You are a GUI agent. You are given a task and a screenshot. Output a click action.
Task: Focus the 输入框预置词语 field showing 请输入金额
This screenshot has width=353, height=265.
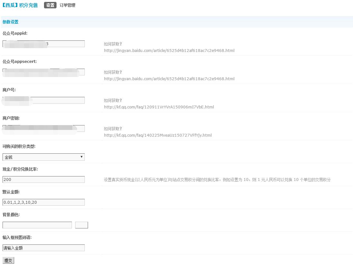pos(44,248)
